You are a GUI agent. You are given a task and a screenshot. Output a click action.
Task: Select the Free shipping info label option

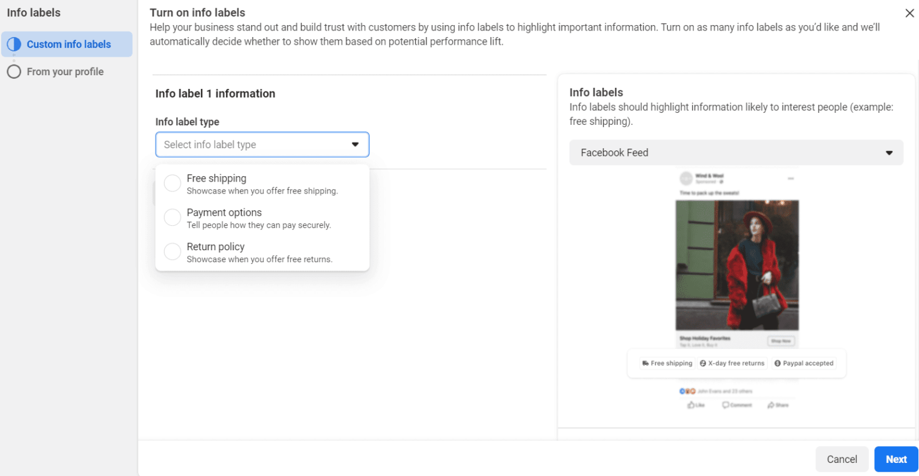(172, 183)
